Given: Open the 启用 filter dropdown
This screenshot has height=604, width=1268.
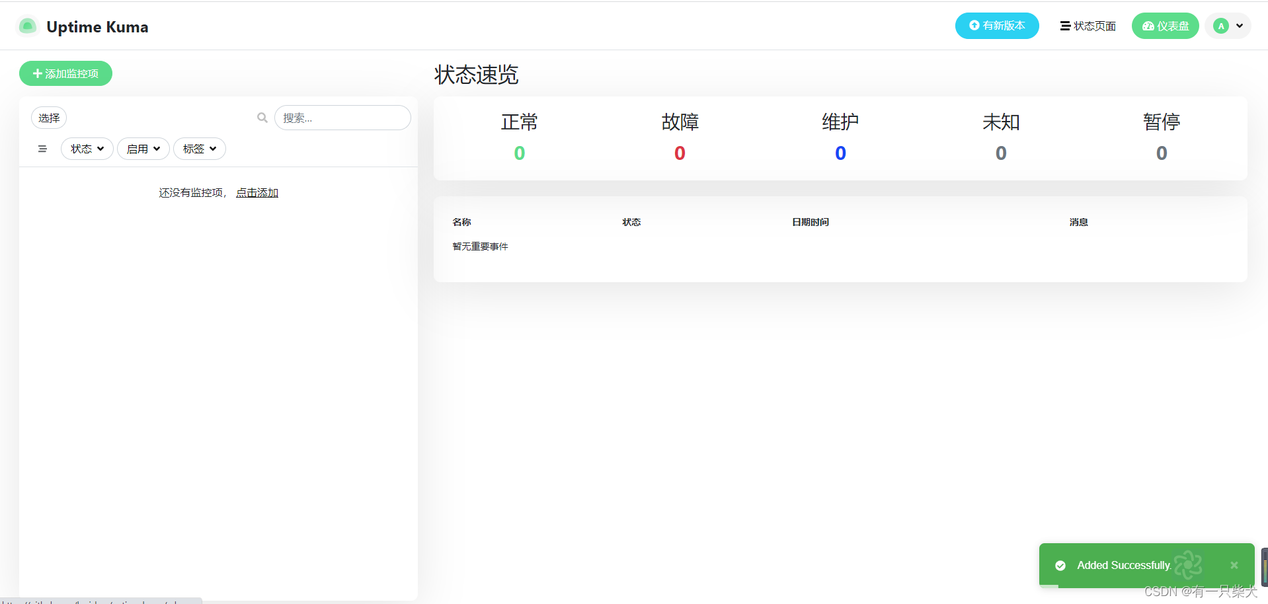Looking at the screenshot, I should (143, 149).
